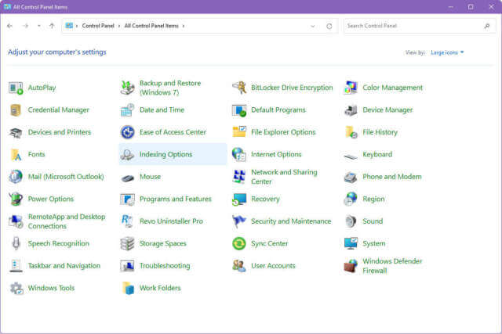This screenshot has width=502, height=334.
Task: Click the Windows Defender Firewall icon
Action: click(x=351, y=266)
